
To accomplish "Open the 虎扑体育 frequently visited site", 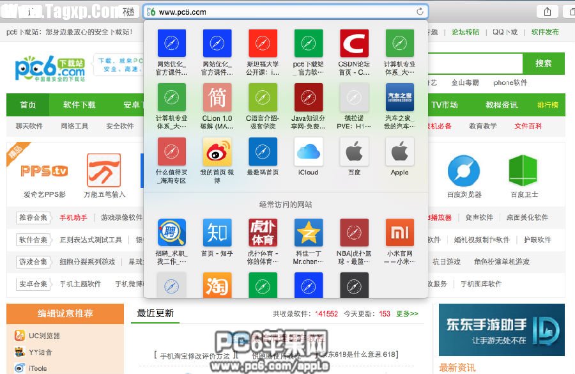I will pos(263,232).
